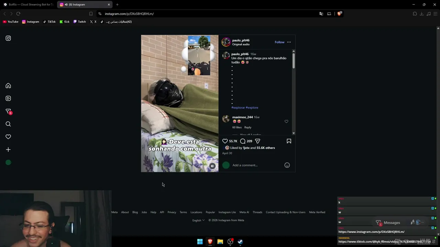Open the YouTube bookmark
The height and width of the screenshot is (247, 440).
(11, 22)
